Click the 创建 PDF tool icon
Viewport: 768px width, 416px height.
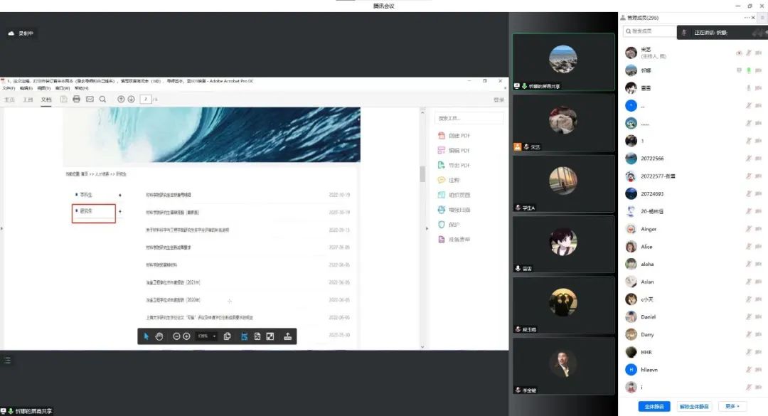442,136
